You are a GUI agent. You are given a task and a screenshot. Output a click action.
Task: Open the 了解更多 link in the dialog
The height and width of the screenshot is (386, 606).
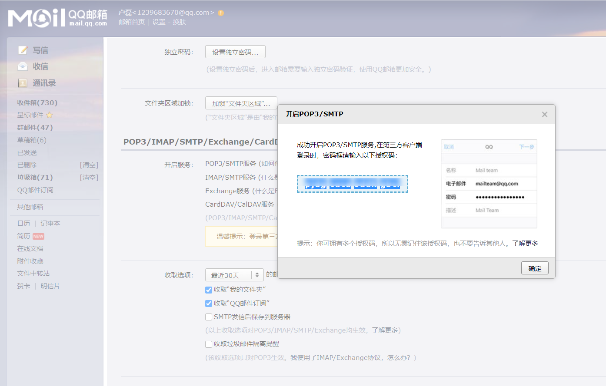[x=525, y=244]
